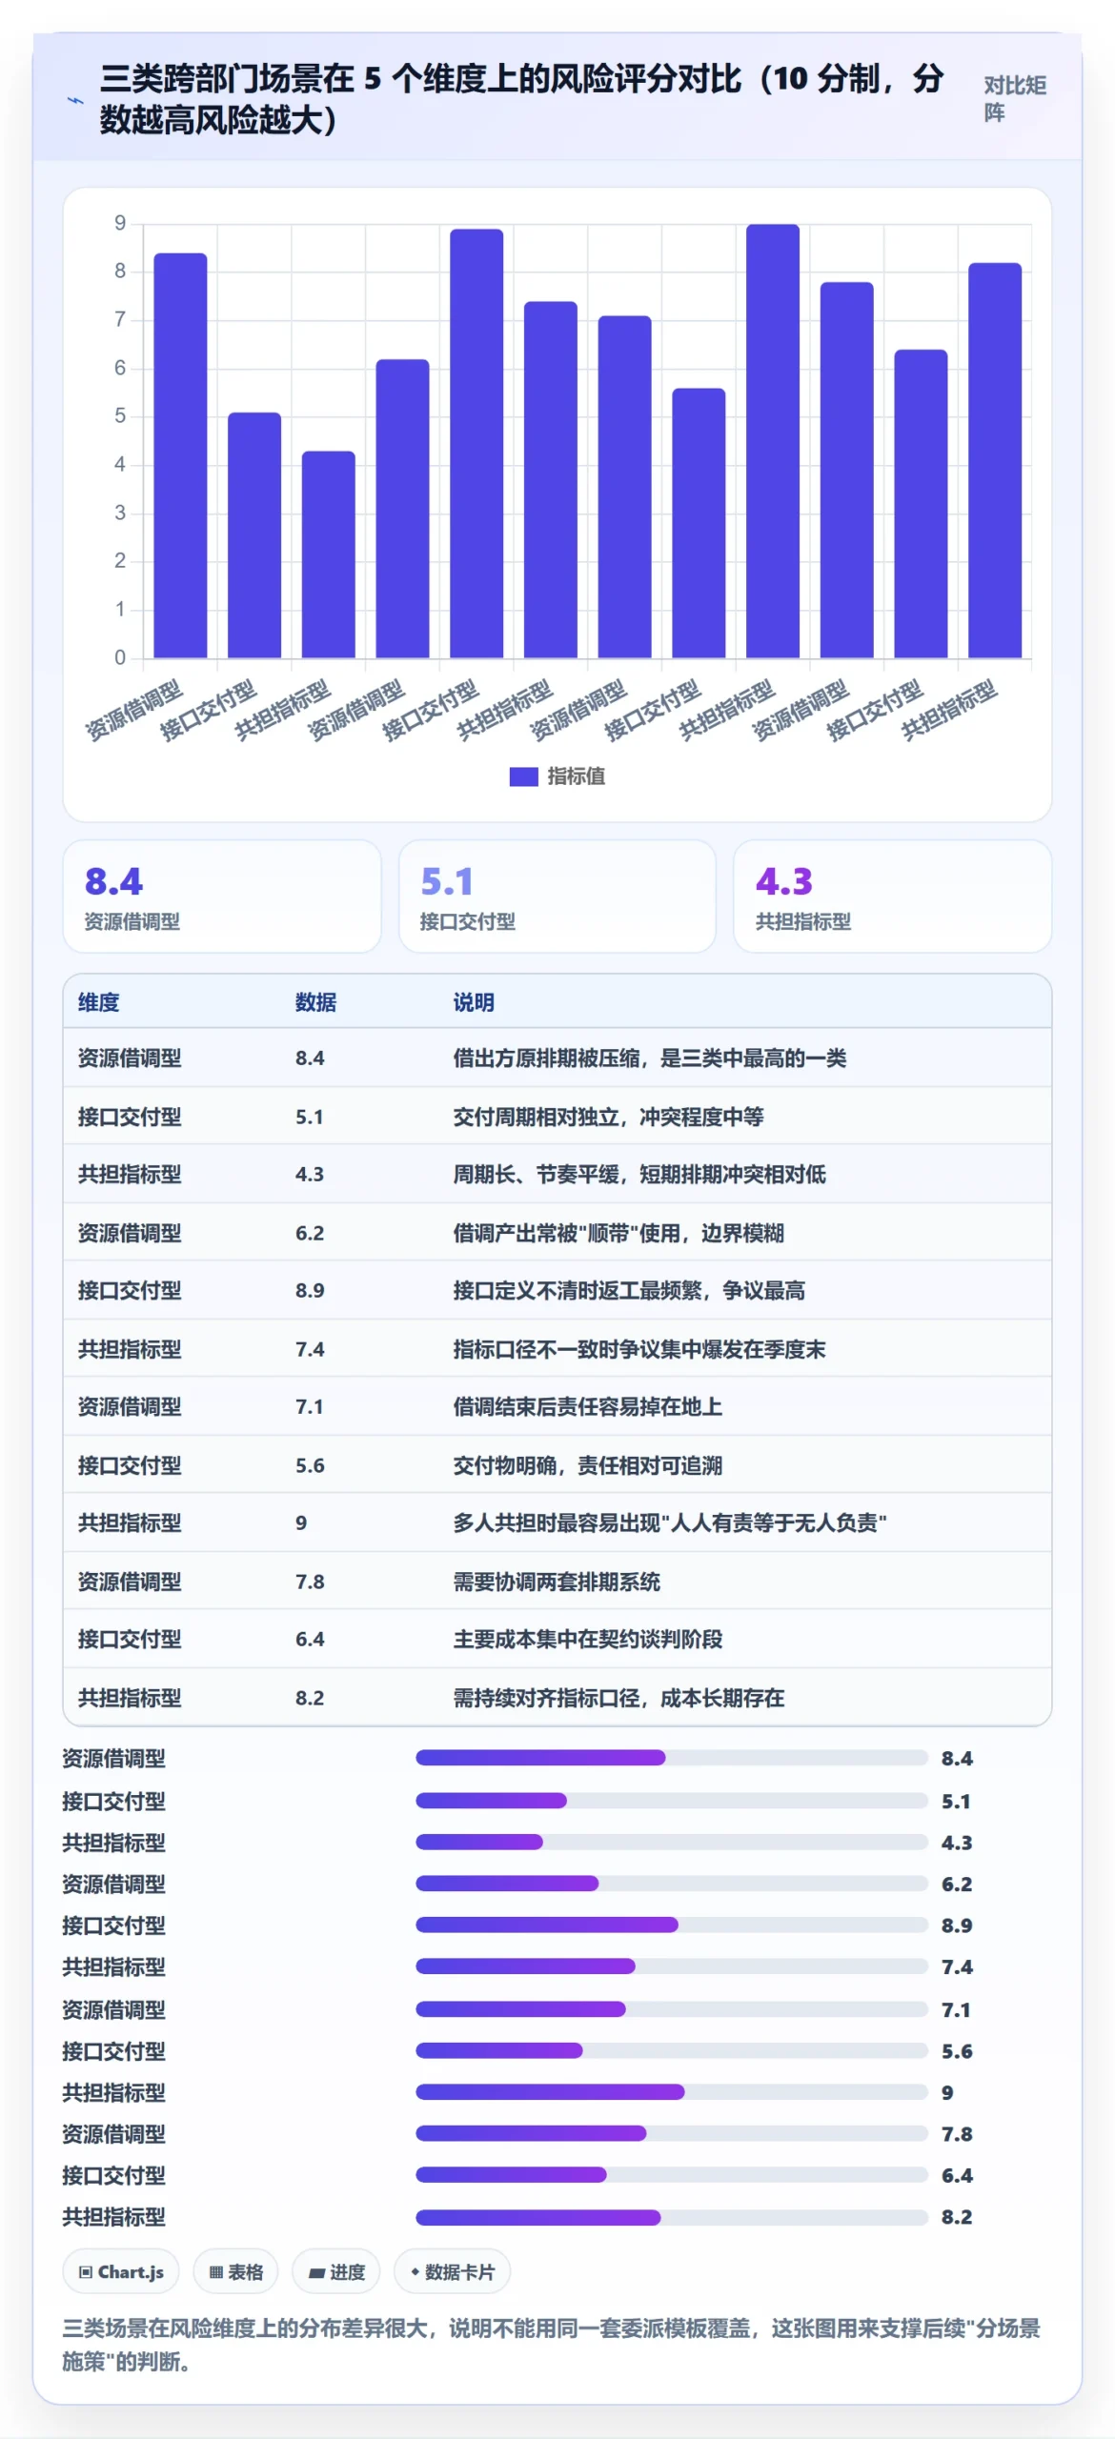Click table cell 借调结束后责任容易掉在地上

[x=587, y=1407]
